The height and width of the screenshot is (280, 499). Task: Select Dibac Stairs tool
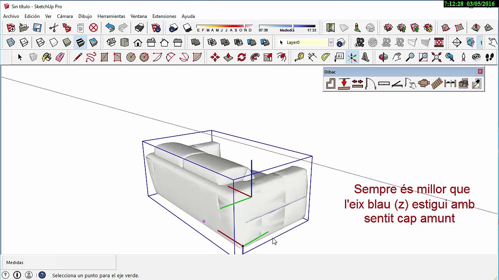(437, 84)
